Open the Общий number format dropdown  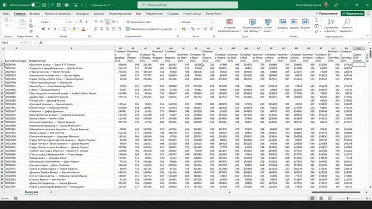[212, 22]
